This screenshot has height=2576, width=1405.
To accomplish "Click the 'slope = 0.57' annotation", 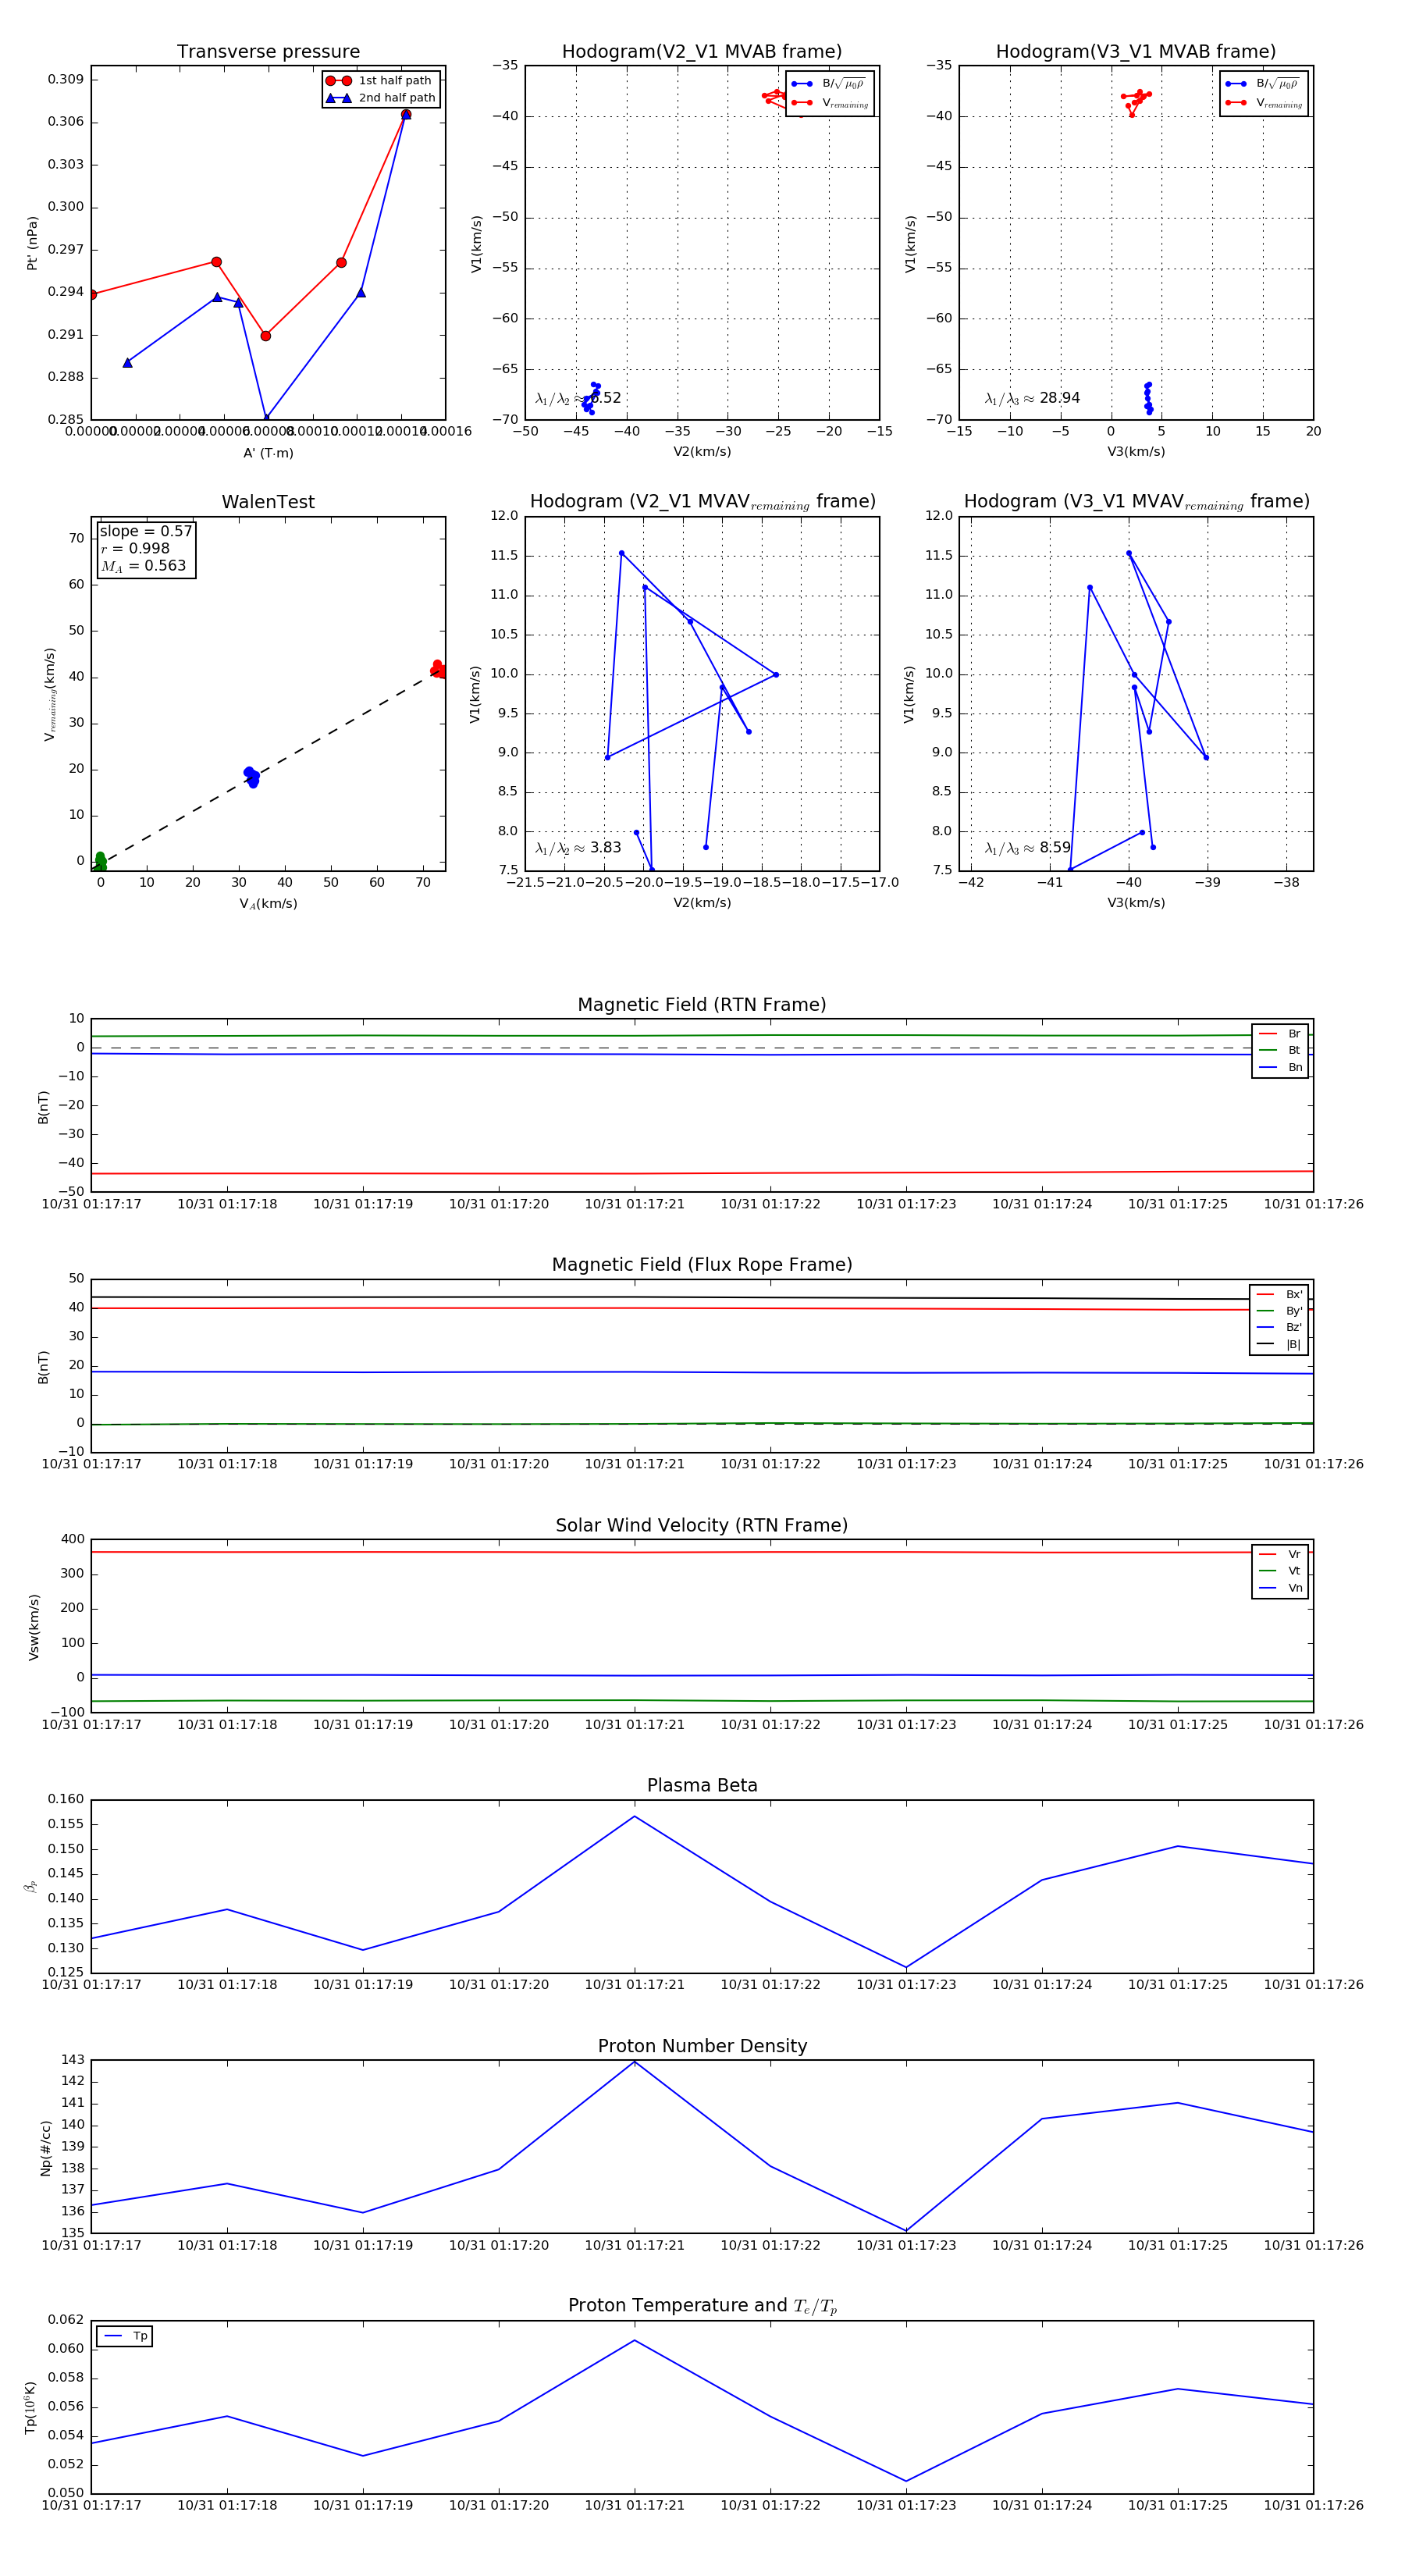I will click(146, 532).
